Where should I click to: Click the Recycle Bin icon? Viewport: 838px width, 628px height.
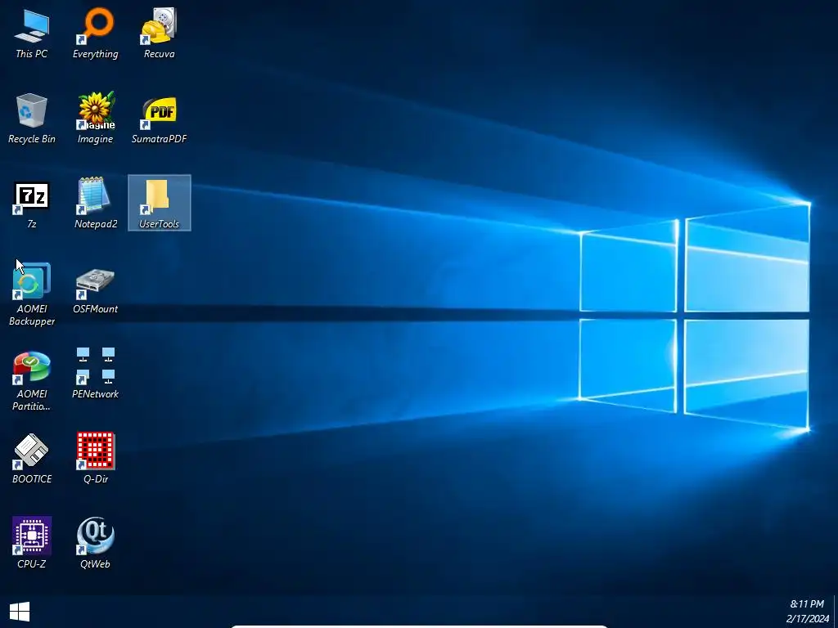(x=32, y=119)
